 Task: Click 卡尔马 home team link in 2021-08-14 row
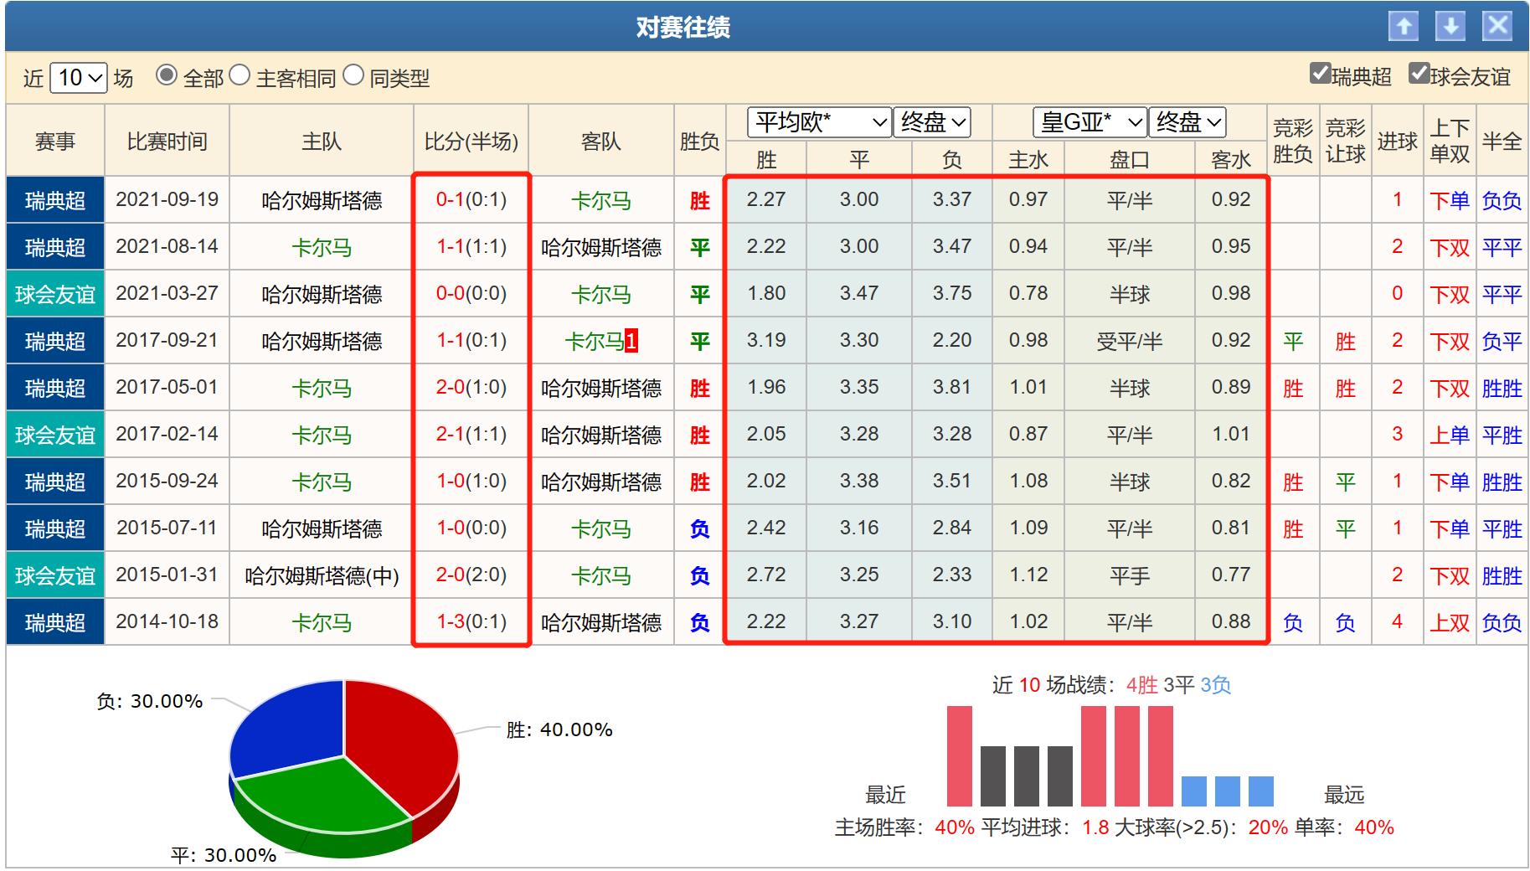pos(321,246)
